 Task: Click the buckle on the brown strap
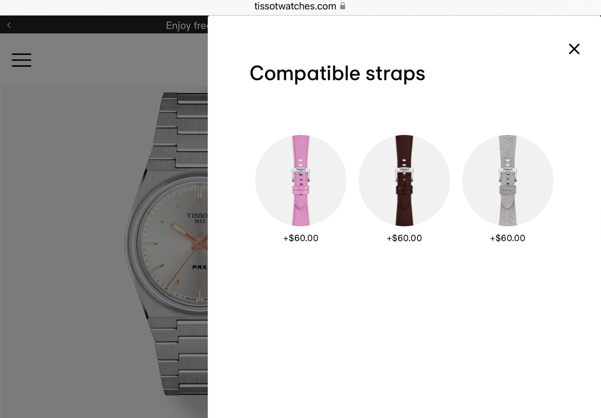point(404,176)
